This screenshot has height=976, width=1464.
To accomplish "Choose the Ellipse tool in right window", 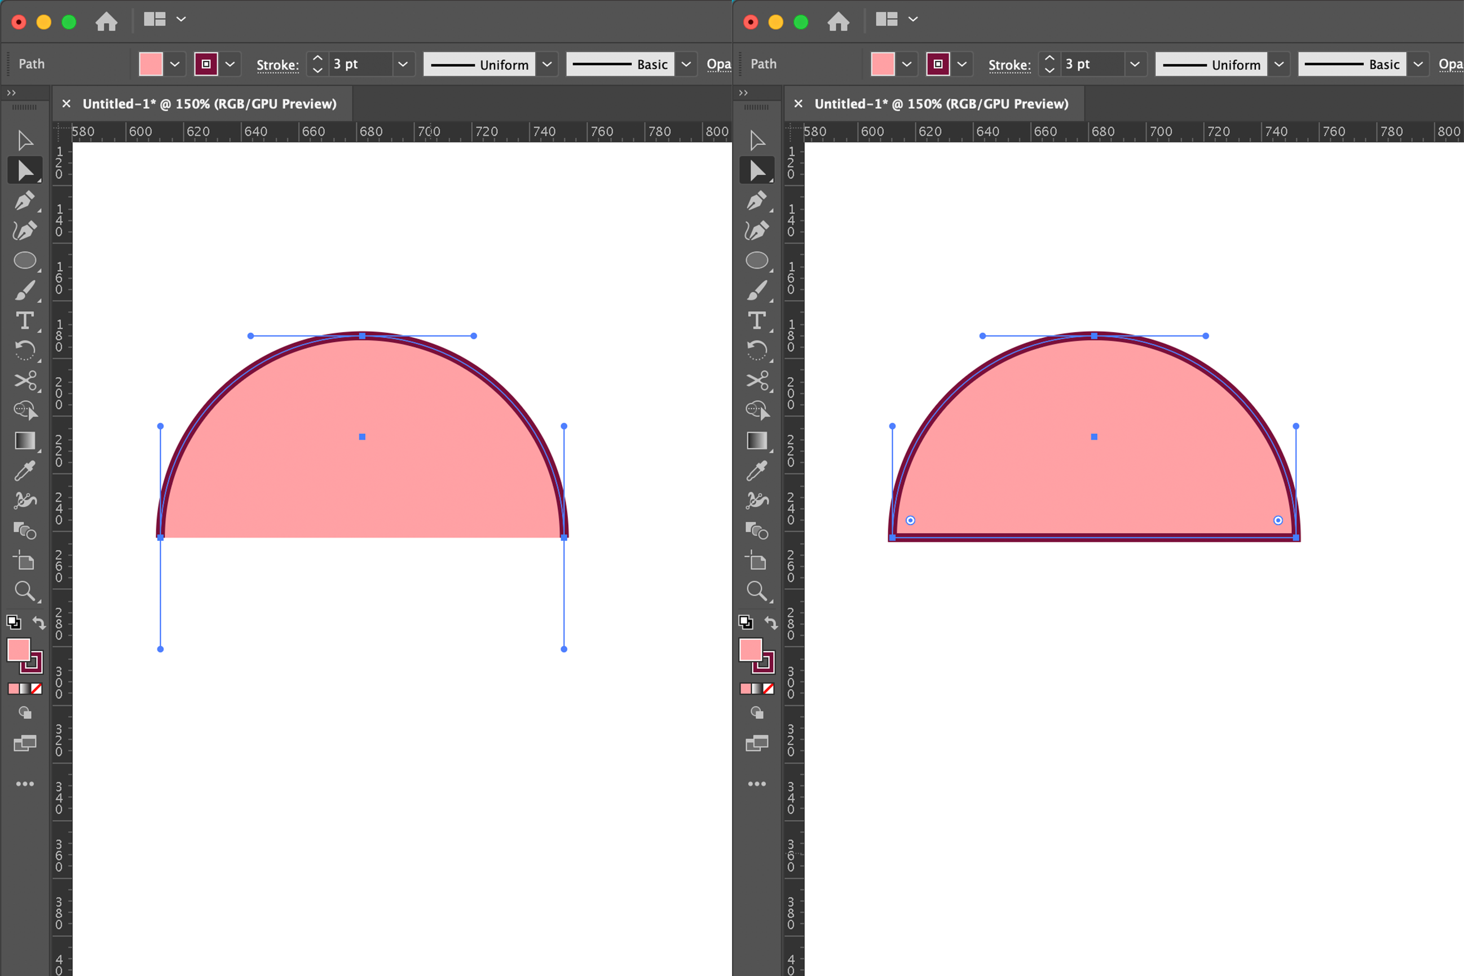I will [x=756, y=260].
